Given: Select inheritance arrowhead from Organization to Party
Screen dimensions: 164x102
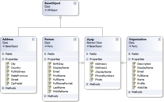Looking at the screenshot, I should [122, 63].
